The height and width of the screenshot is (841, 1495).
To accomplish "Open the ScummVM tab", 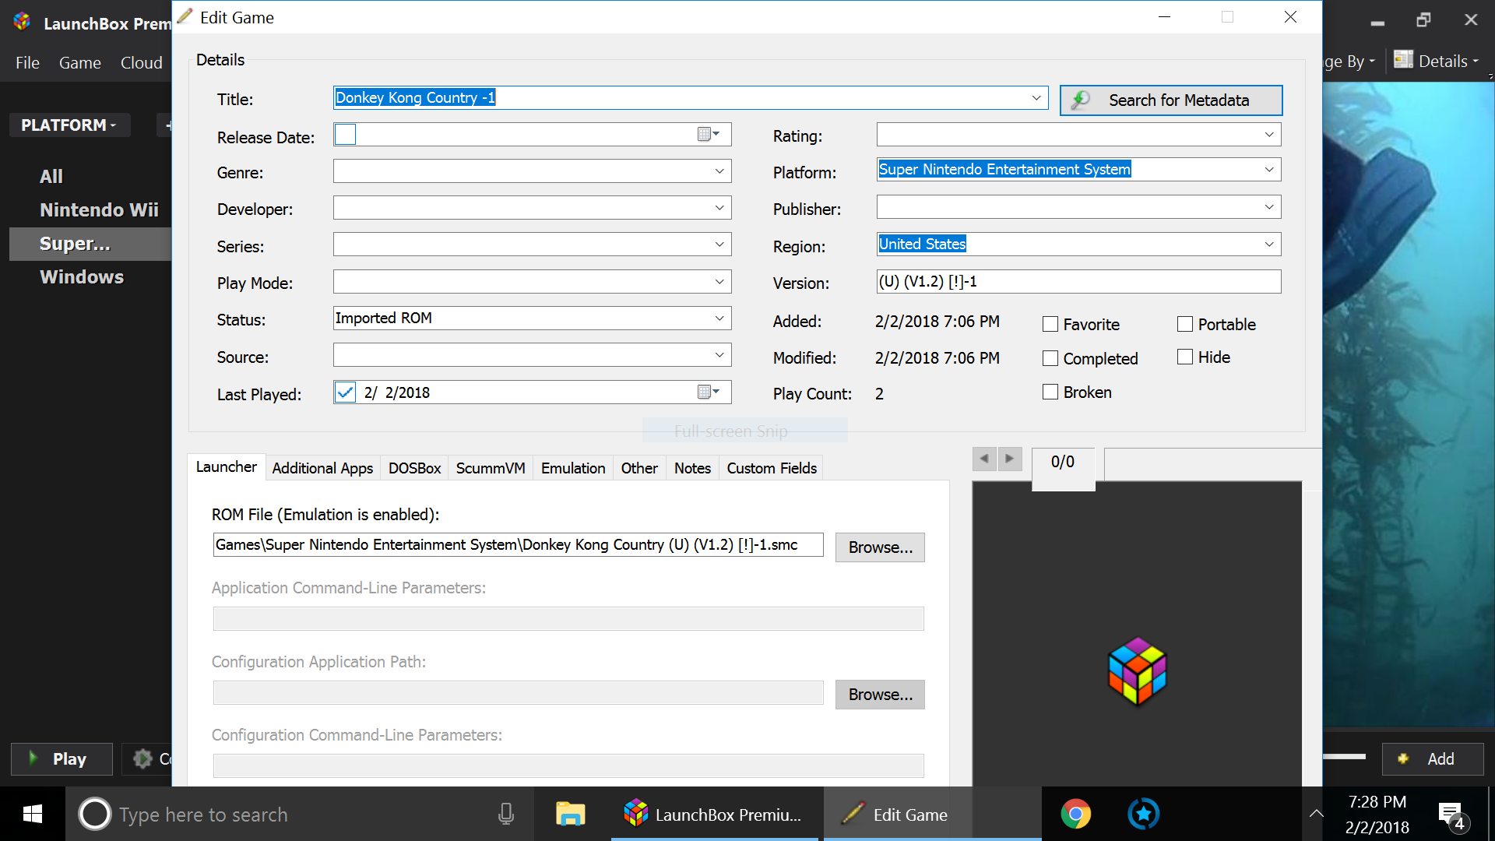I will tap(491, 468).
